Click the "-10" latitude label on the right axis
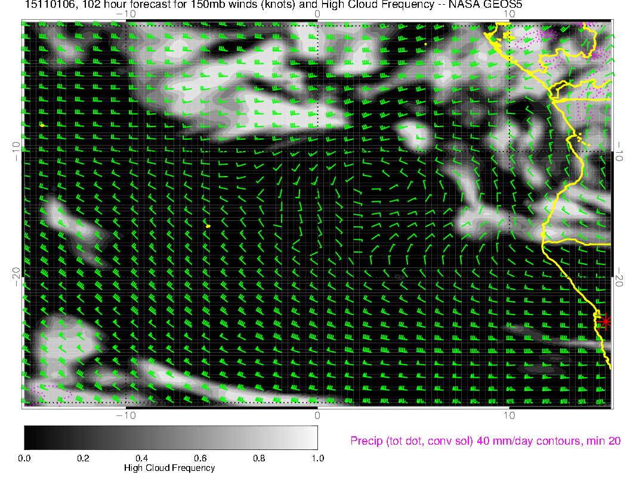The image size is (630, 487). (x=620, y=150)
